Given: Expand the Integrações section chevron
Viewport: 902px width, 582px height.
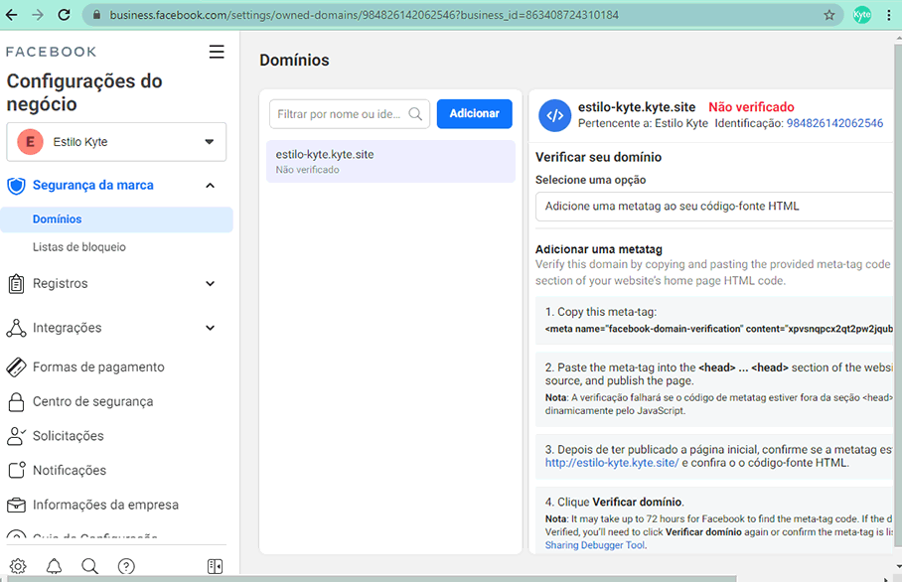Looking at the screenshot, I should (210, 328).
